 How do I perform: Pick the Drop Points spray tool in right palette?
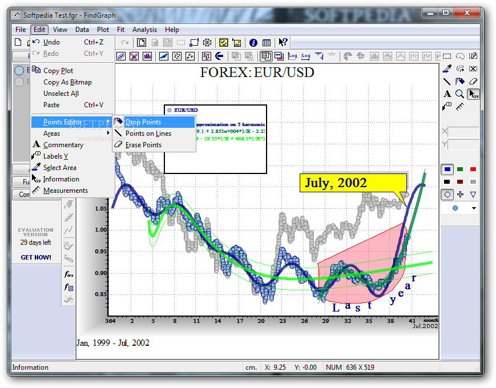(x=460, y=81)
